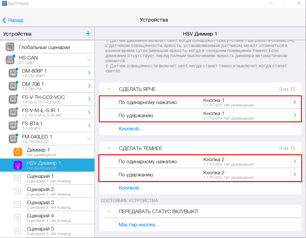Open DM-706 1 device details arrow
Image resolution: width=306 pixels, height=238 pixels.
pyautogui.click(x=89, y=86)
